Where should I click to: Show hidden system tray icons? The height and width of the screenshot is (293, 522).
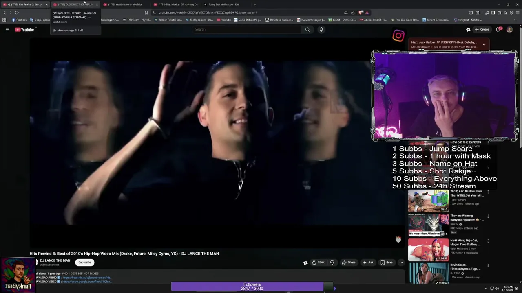click(485, 289)
